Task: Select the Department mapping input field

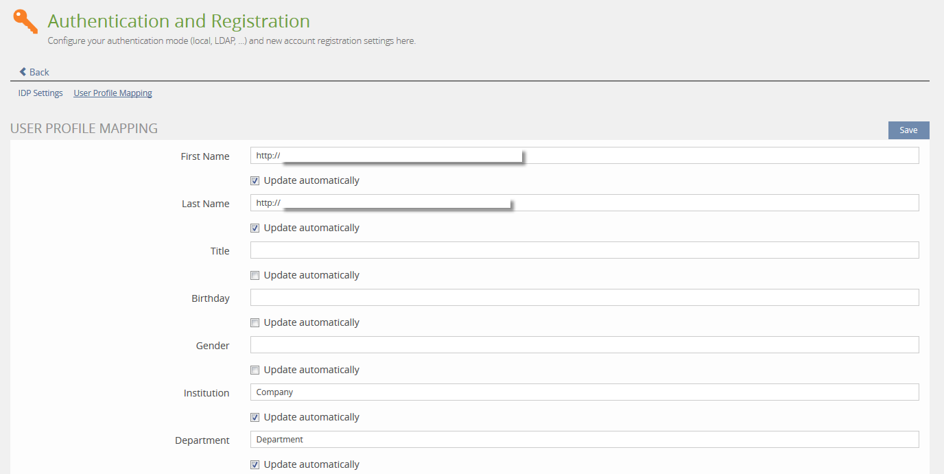Action: (x=584, y=440)
